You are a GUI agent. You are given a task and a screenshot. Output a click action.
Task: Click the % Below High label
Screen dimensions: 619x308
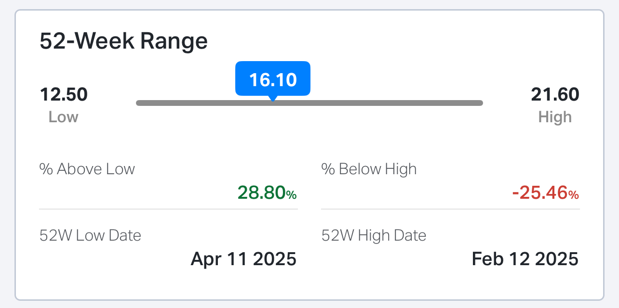369,169
